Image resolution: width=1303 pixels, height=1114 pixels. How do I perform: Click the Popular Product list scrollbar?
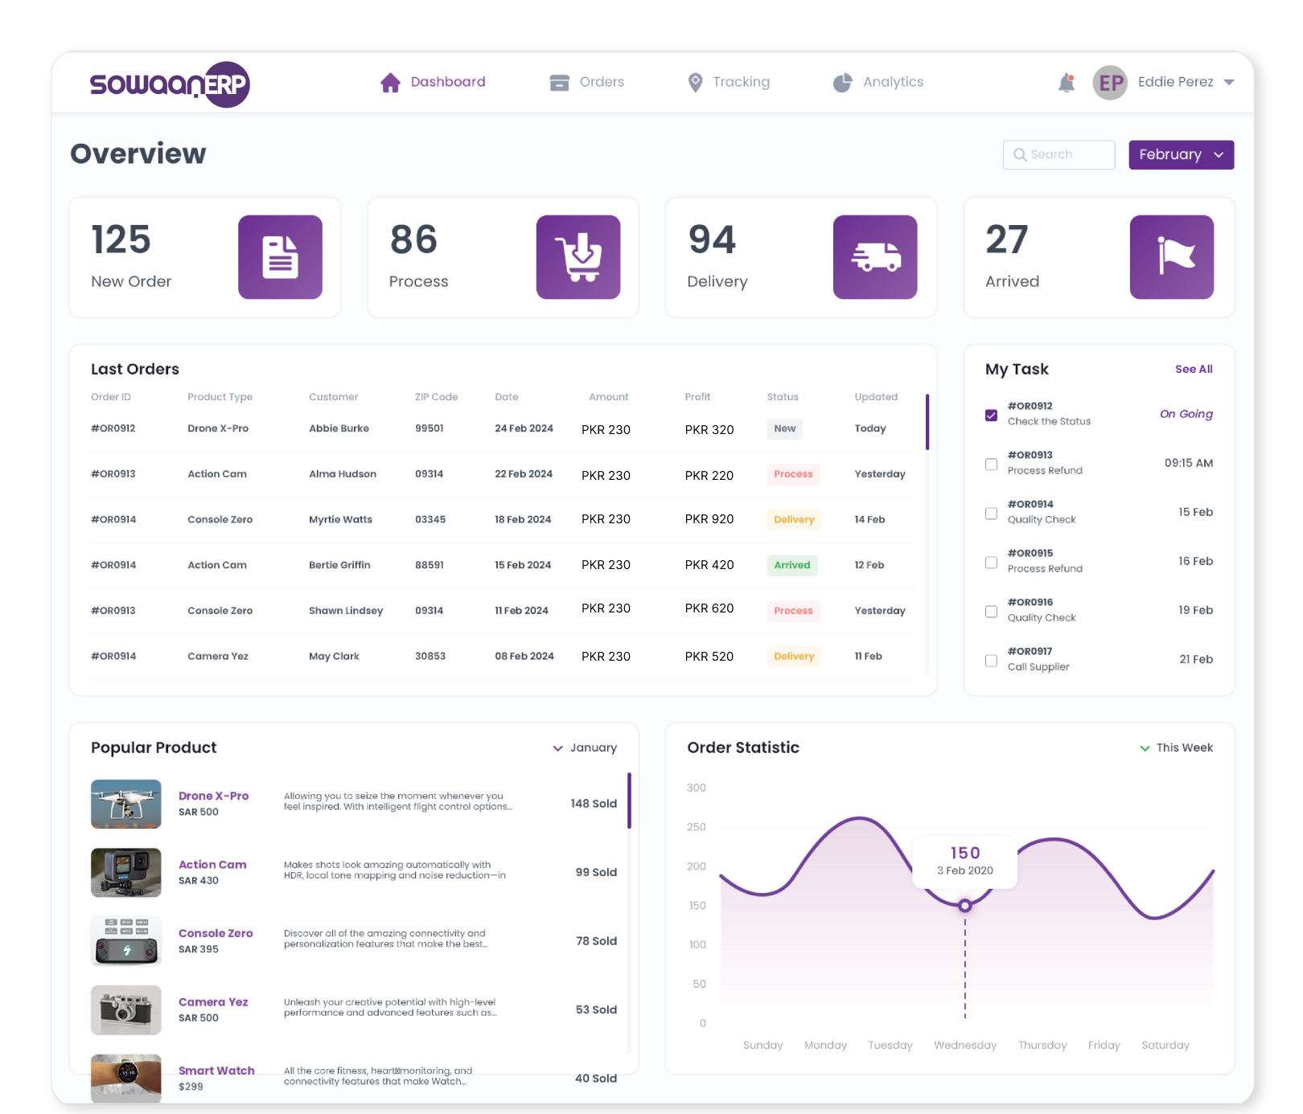click(629, 801)
